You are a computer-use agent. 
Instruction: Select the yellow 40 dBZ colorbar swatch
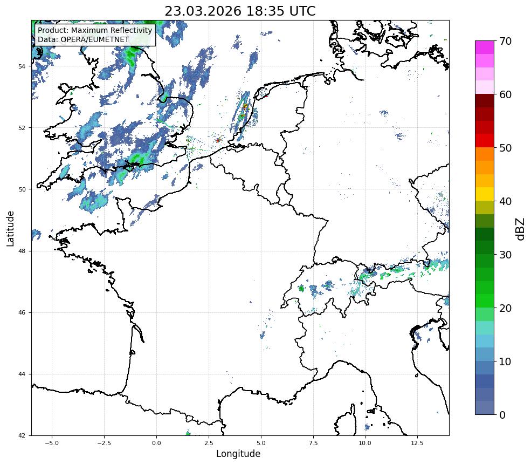tap(485, 194)
